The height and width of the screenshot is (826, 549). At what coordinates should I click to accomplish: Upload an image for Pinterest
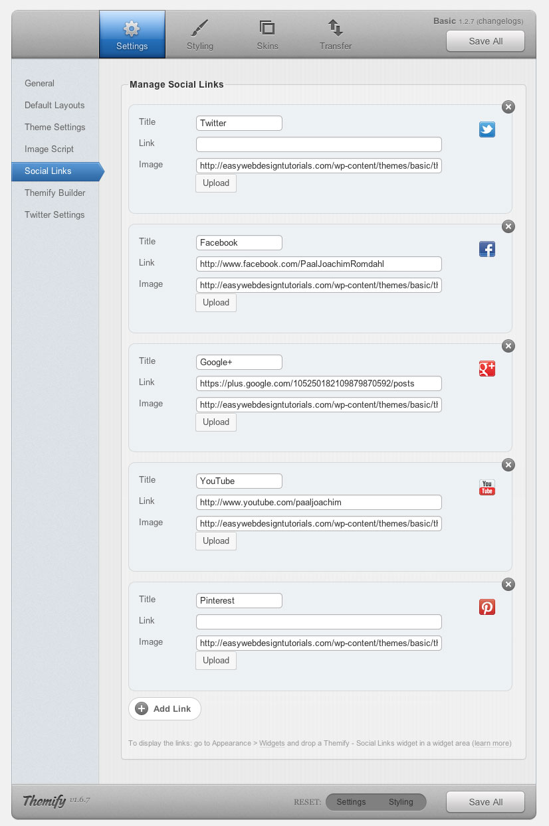pos(216,661)
